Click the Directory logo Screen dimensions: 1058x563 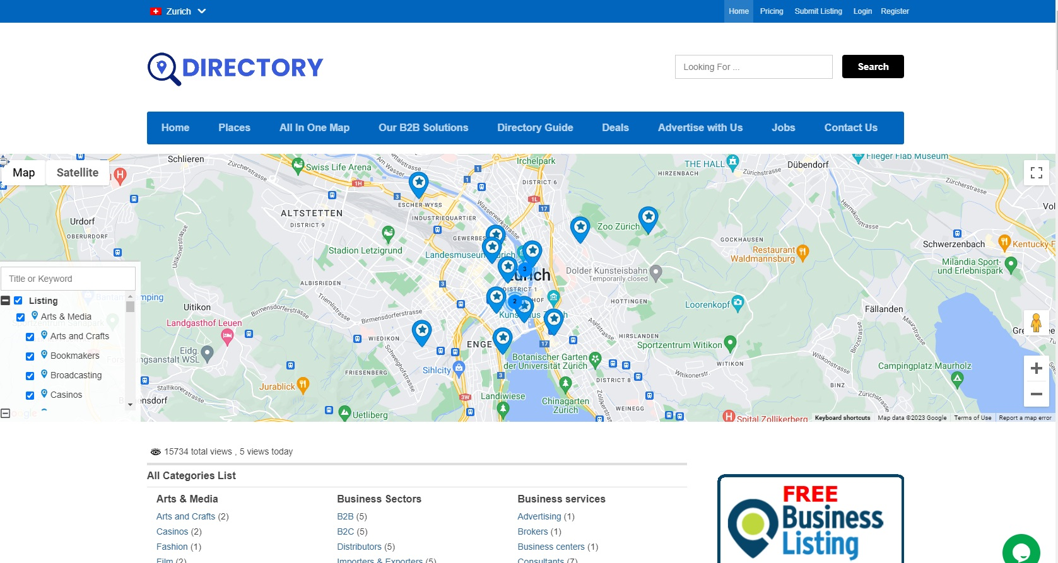click(235, 68)
